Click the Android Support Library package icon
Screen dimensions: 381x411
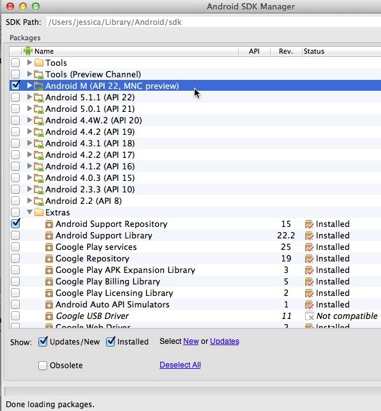coord(49,236)
